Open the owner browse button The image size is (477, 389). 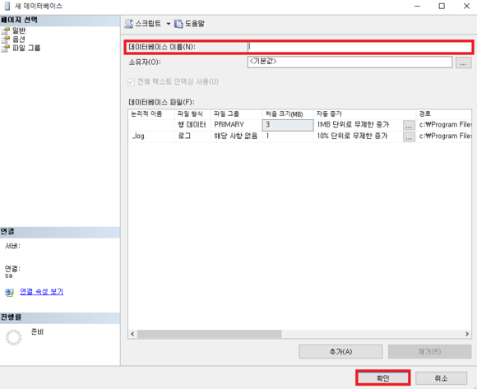(463, 63)
